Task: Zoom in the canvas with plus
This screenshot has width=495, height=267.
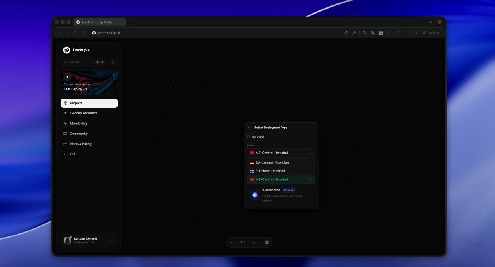Action: tap(254, 242)
